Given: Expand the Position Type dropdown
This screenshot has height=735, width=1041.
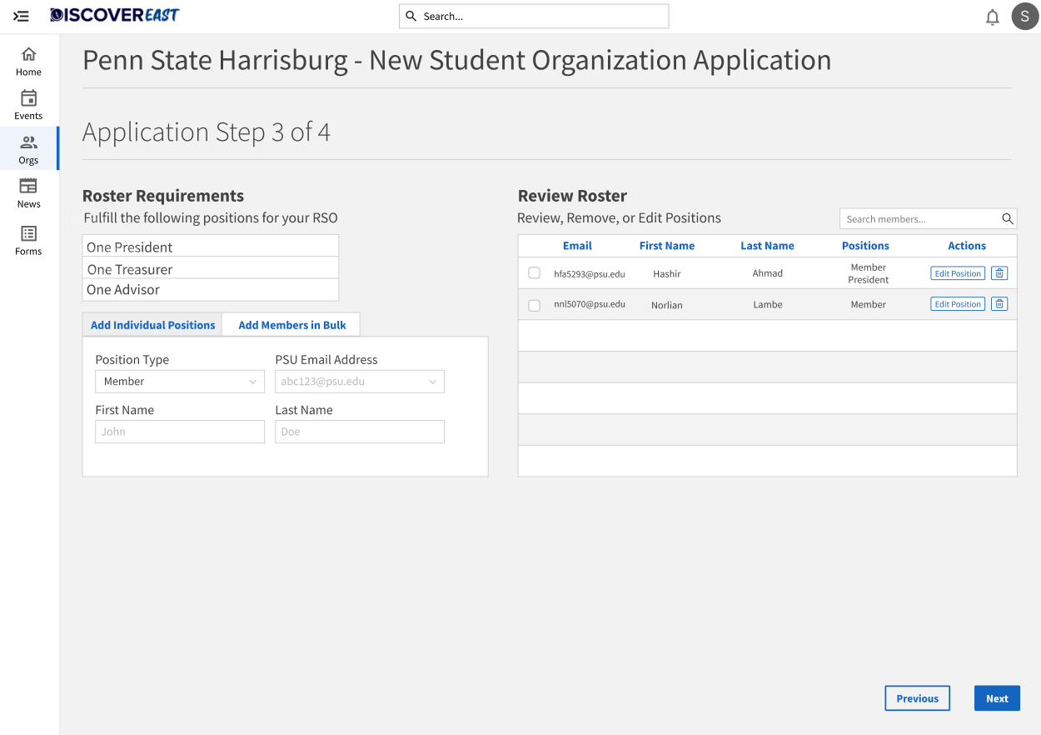Looking at the screenshot, I should point(180,382).
